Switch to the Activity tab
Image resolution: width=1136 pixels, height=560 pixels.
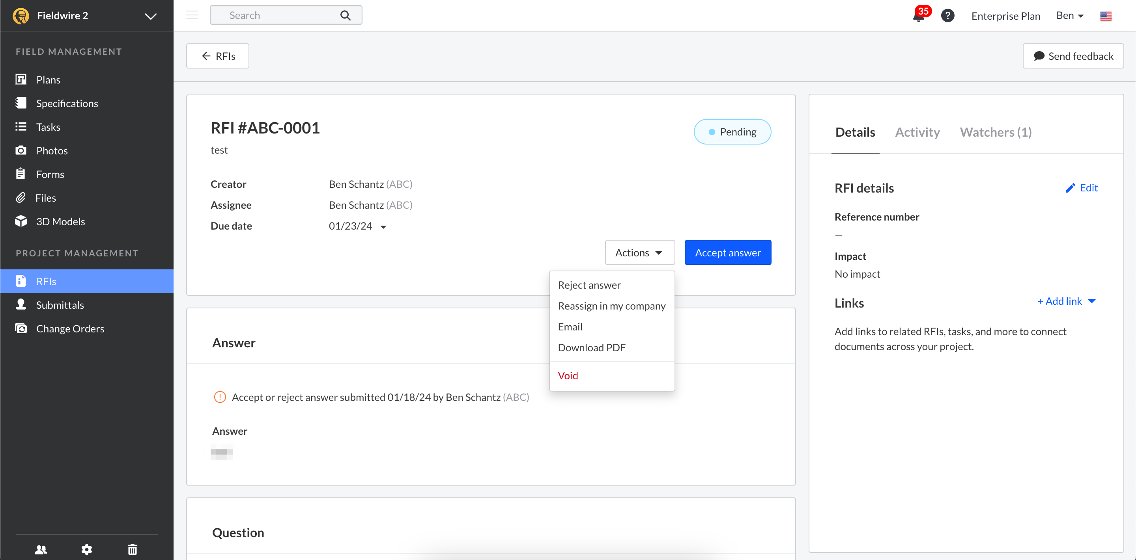(917, 132)
